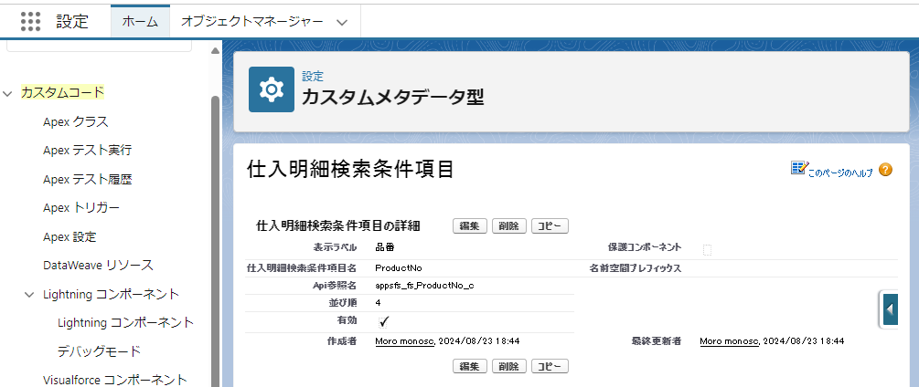Expand the right side panel arrow

point(891,310)
